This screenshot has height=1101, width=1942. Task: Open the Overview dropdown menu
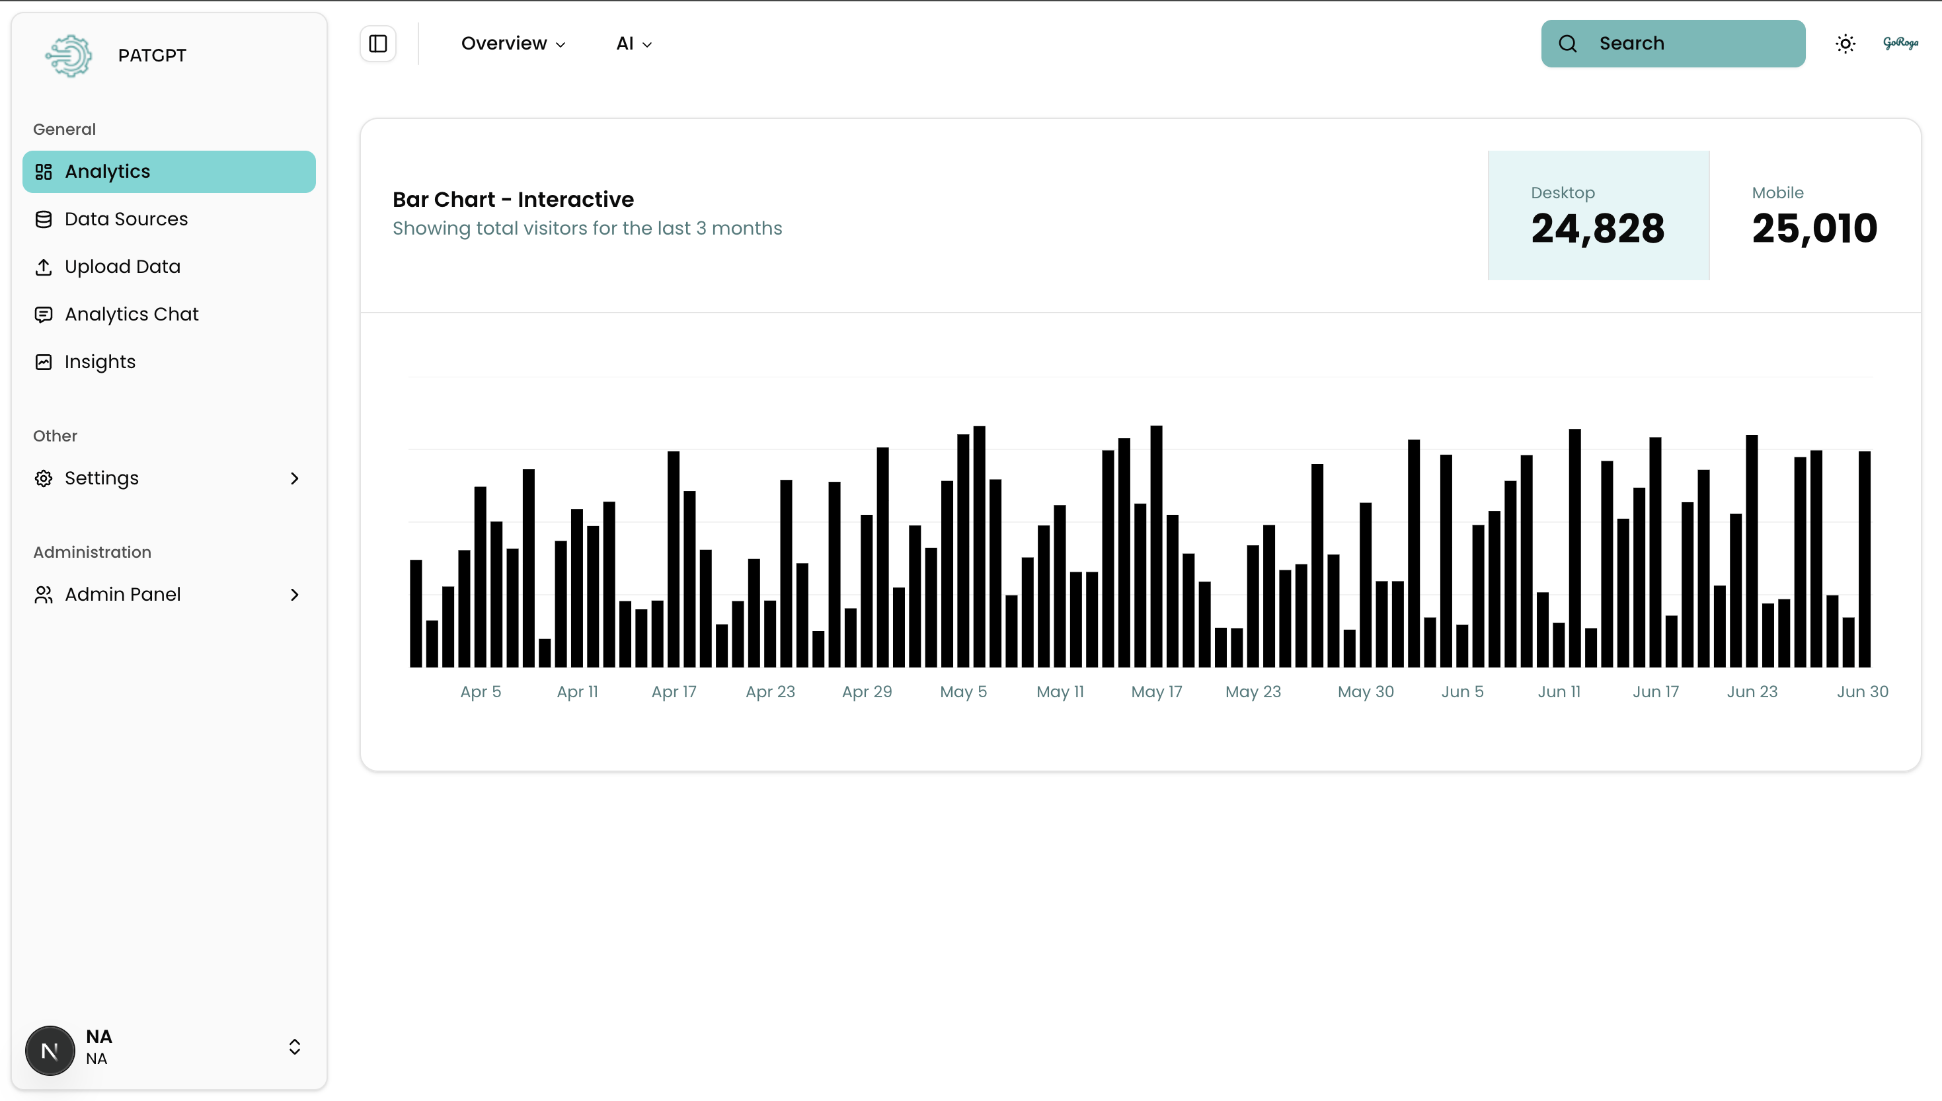click(514, 44)
